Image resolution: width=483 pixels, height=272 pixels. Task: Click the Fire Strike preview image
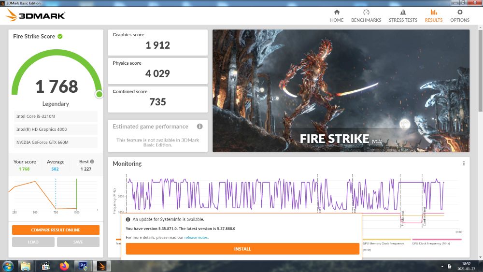[x=341, y=90]
